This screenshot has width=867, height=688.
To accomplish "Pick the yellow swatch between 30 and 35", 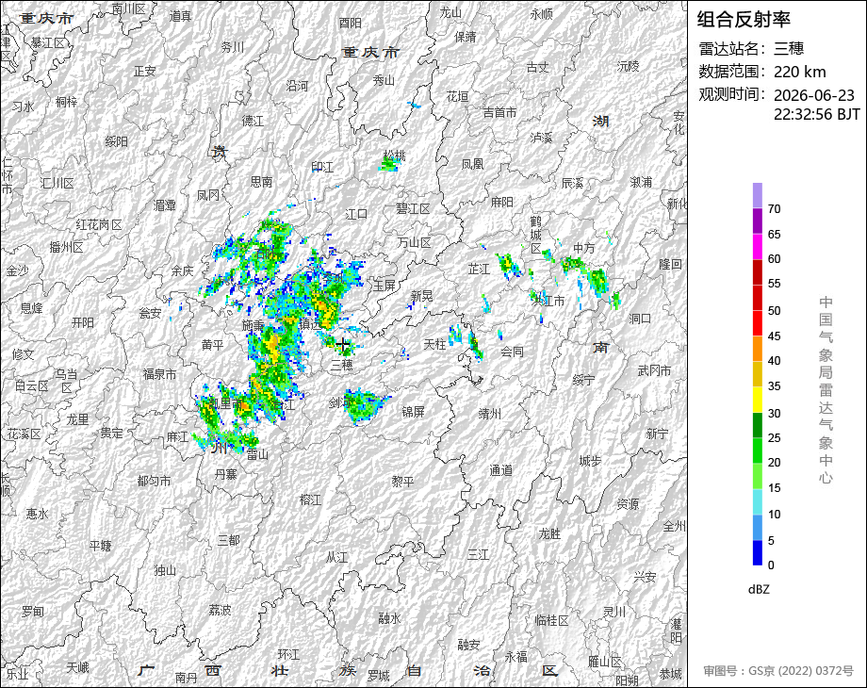I will tap(758, 400).
